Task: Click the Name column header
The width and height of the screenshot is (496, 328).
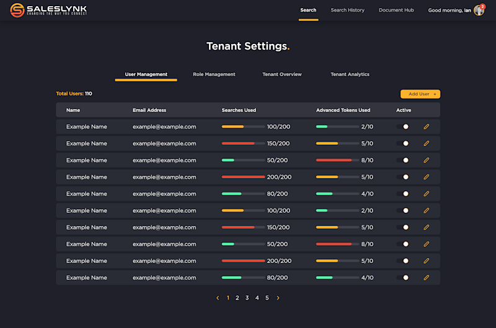Action: pyautogui.click(x=73, y=110)
